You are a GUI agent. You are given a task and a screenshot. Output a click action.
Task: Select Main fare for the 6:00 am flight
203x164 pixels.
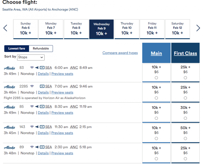156,78
